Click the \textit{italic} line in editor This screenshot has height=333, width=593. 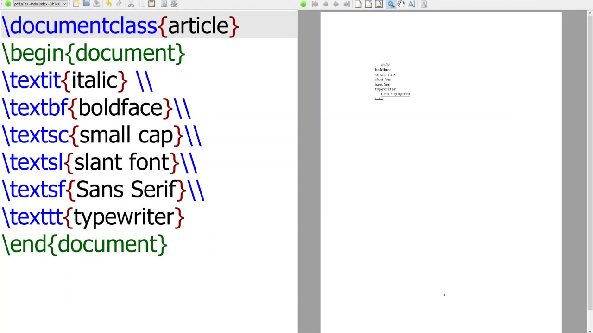tap(77, 80)
